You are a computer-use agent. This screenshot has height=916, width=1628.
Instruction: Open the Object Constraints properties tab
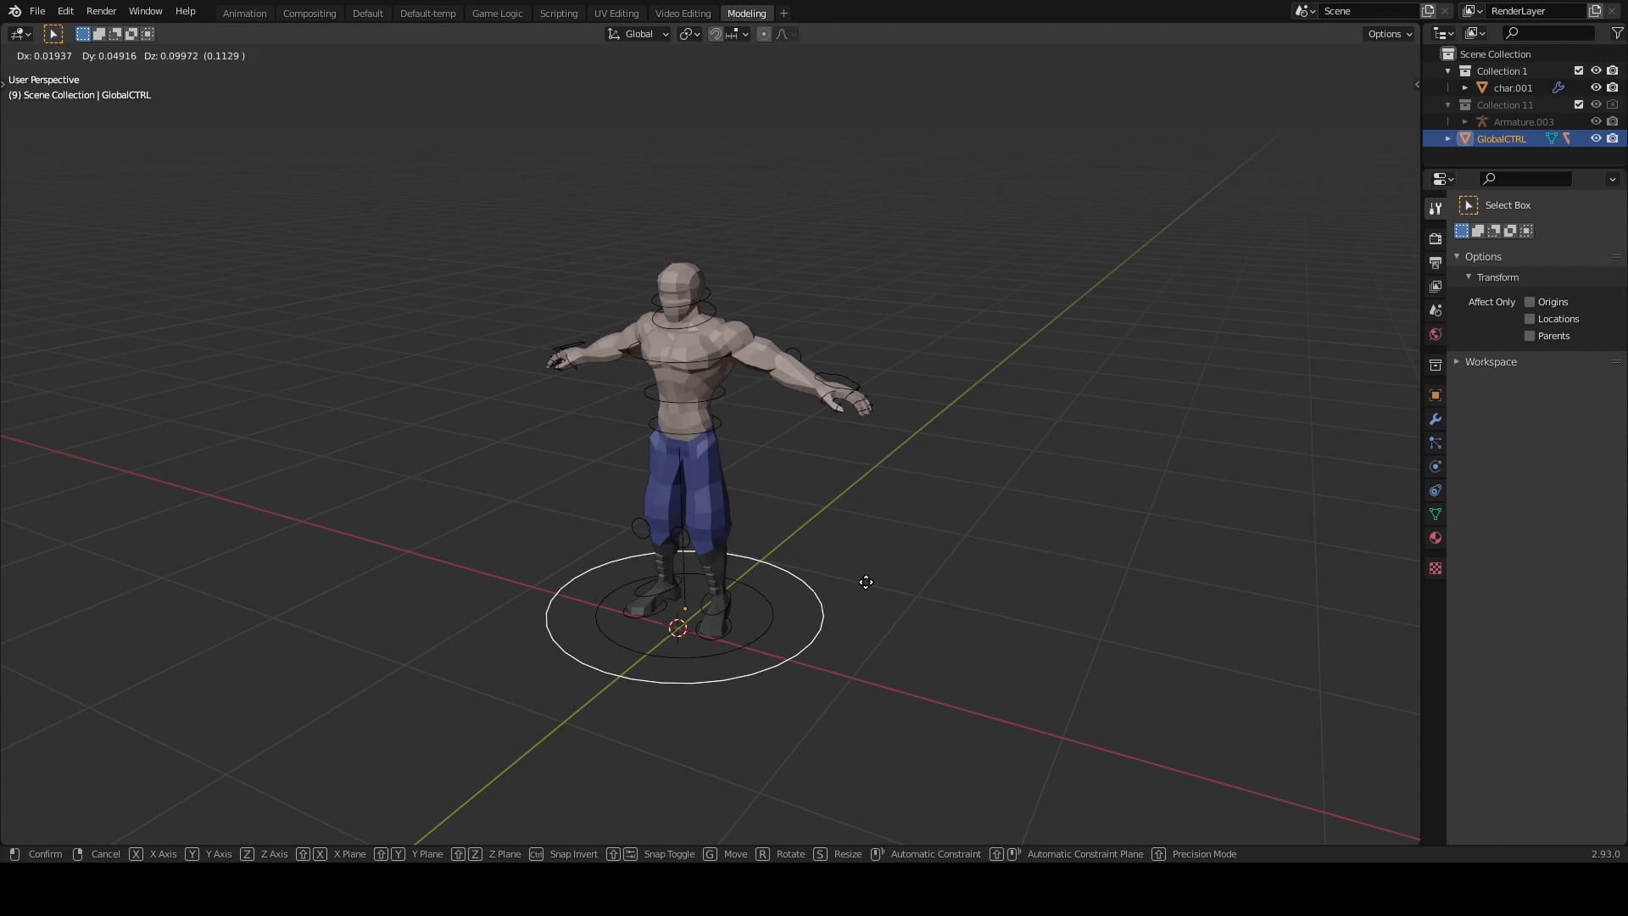(x=1435, y=490)
